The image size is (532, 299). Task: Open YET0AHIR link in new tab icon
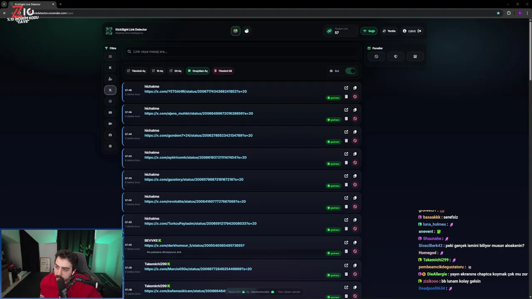point(346,88)
